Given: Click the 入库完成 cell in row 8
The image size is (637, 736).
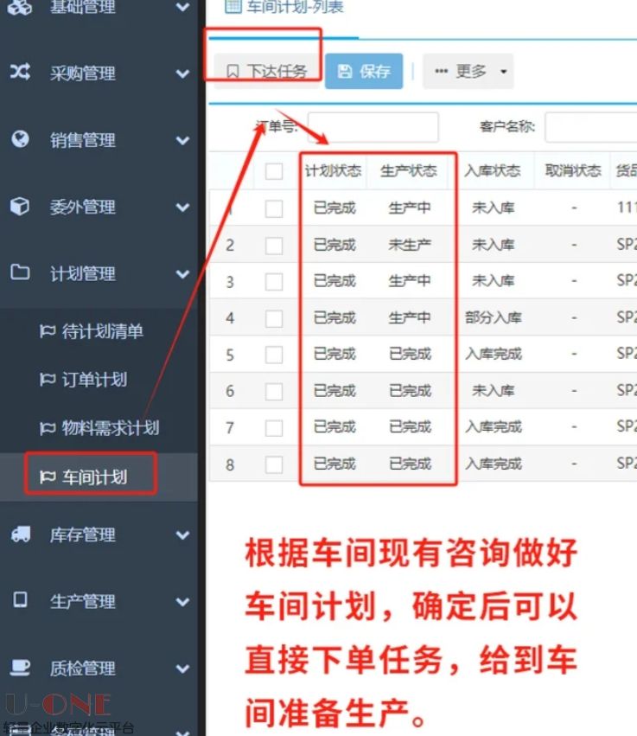Looking at the screenshot, I should [494, 464].
